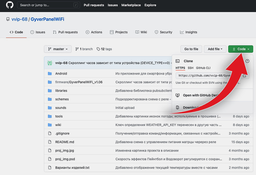Click the Android folder icon
This screenshot has width=256, height=175.
[x=50, y=74]
